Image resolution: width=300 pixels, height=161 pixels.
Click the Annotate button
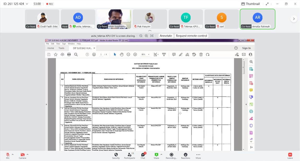(166, 36)
